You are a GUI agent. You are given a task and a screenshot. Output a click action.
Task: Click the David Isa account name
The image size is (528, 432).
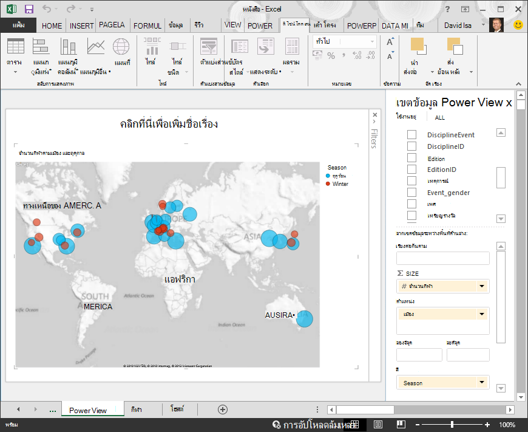click(x=458, y=26)
